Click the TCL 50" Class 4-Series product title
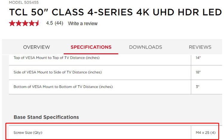The height and width of the screenshot is (140, 224). pos(115,12)
